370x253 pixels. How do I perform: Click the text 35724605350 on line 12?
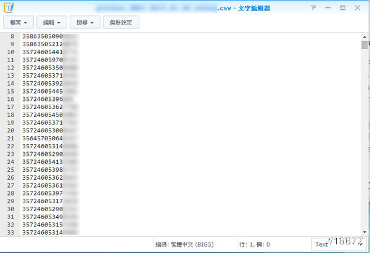pos(43,68)
